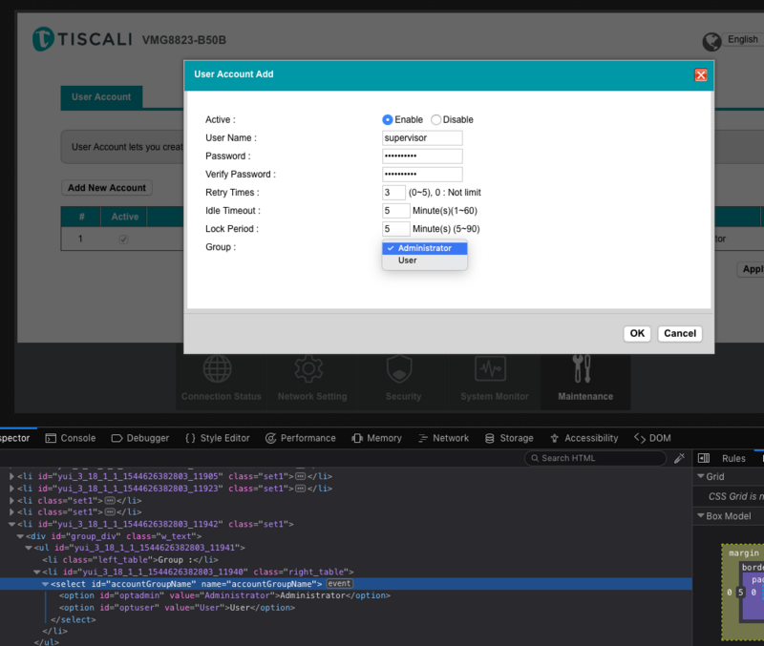Select the left_table Group li node
Viewport: 764px width, 646px height.
(130, 560)
